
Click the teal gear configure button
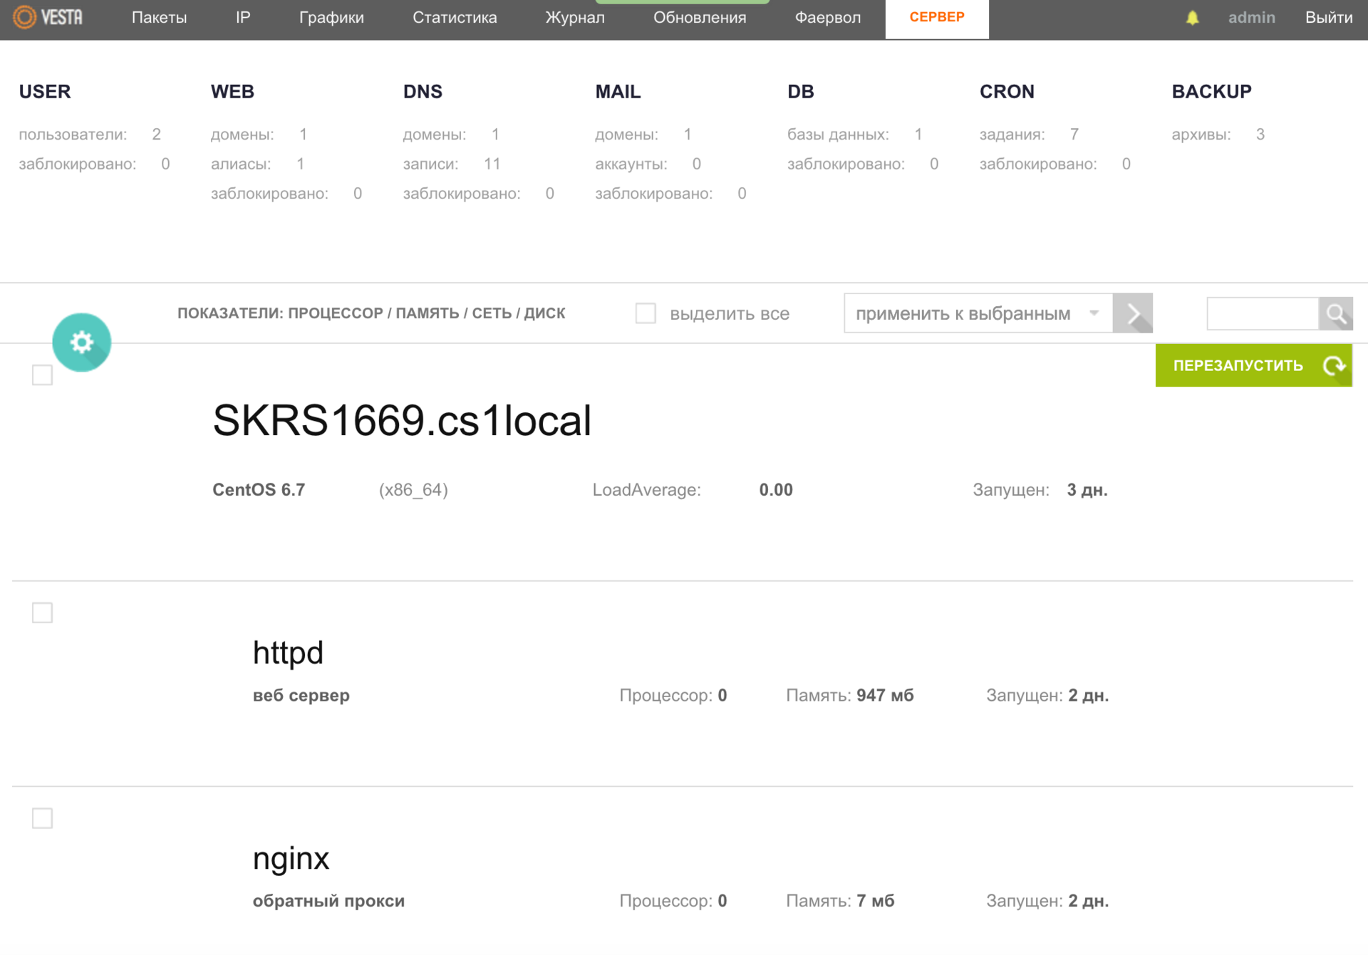(x=81, y=343)
